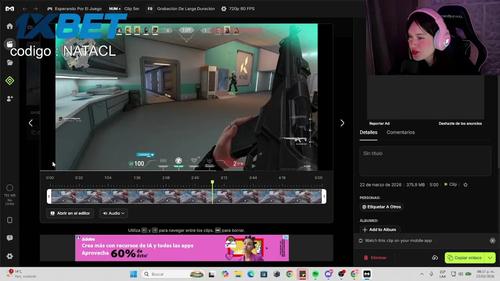The width and height of the screenshot is (500, 281).
Task: Open the add friend sidebar icon
Action: 10,99
